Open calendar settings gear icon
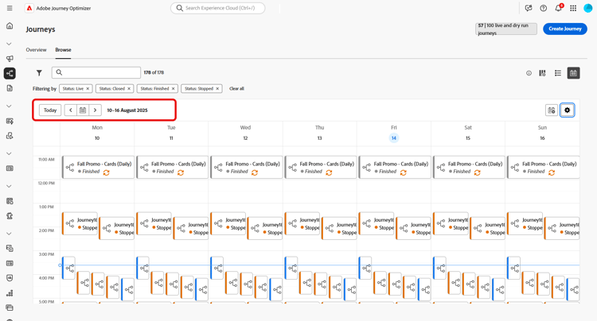The width and height of the screenshot is (597, 321). click(x=568, y=110)
